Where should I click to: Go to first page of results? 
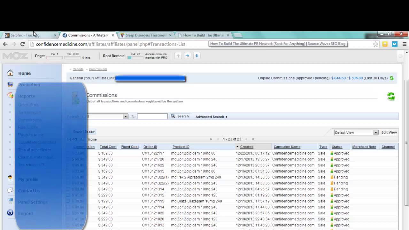point(211,139)
